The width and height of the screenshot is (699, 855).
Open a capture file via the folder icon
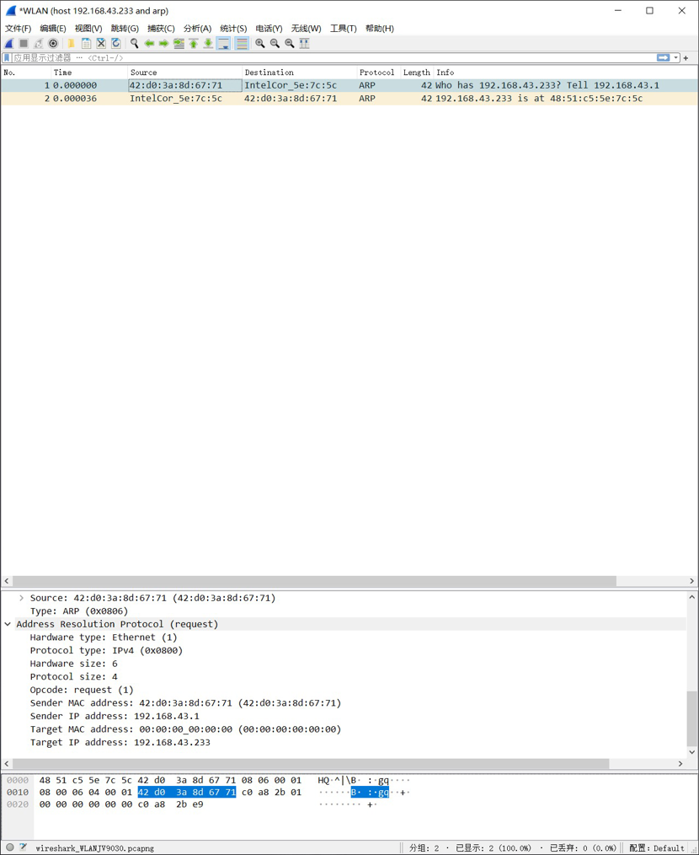pyautogui.click(x=72, y=44)
